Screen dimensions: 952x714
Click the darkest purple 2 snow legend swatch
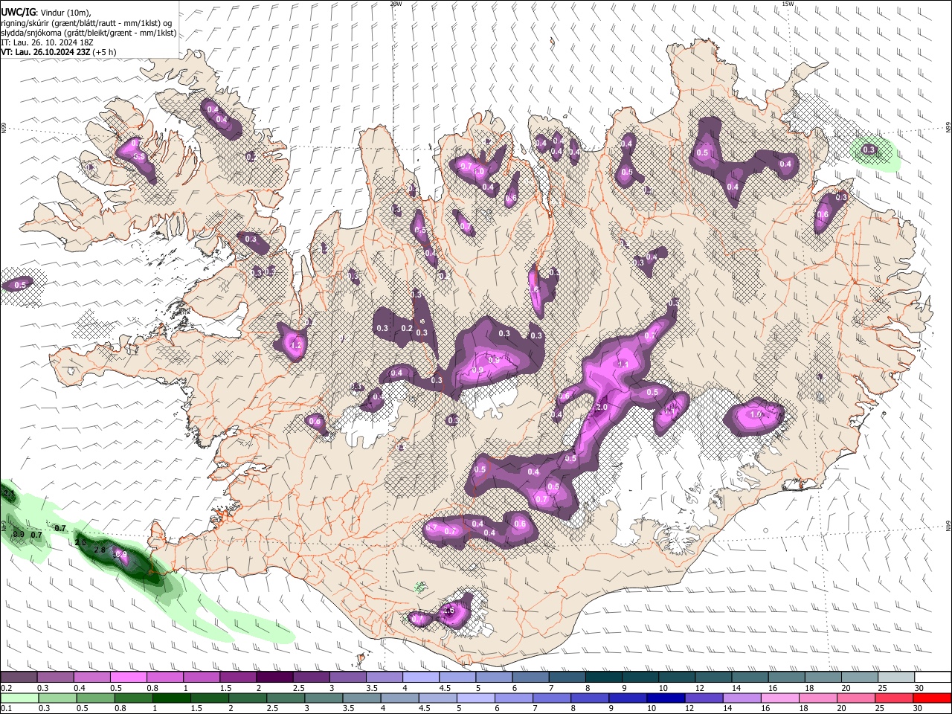pyautogui.click(x=274, y=678)
